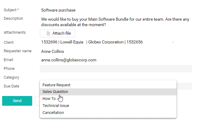199x120 pixels.
Task: Click the Send button
Action: coord(17,101)
